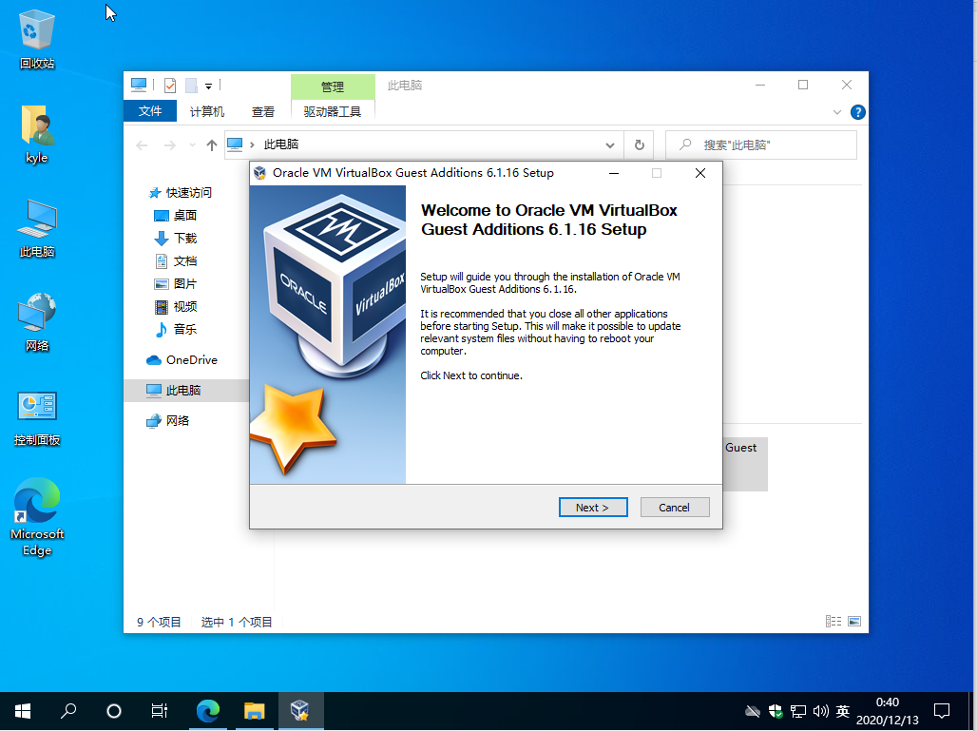Open Action Center from the system tray
The width and height of the screenshot is (977, 731).
tap(941, 710)
